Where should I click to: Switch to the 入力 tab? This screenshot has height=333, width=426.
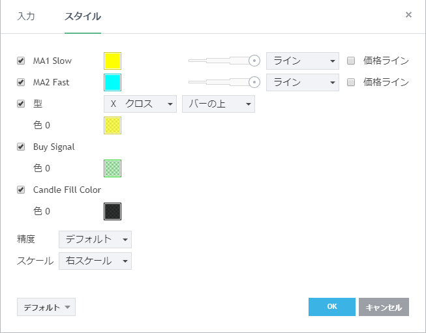26,16
